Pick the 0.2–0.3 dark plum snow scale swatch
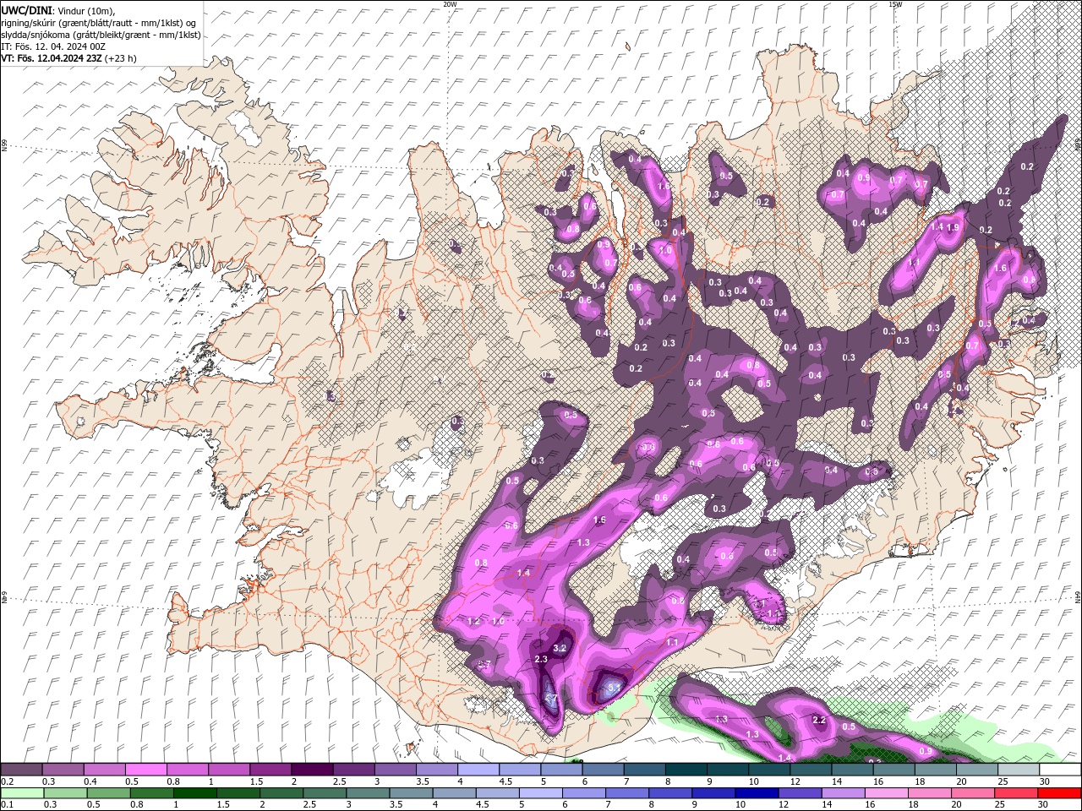The image size is (1082, 811). [x=21, y=770]
